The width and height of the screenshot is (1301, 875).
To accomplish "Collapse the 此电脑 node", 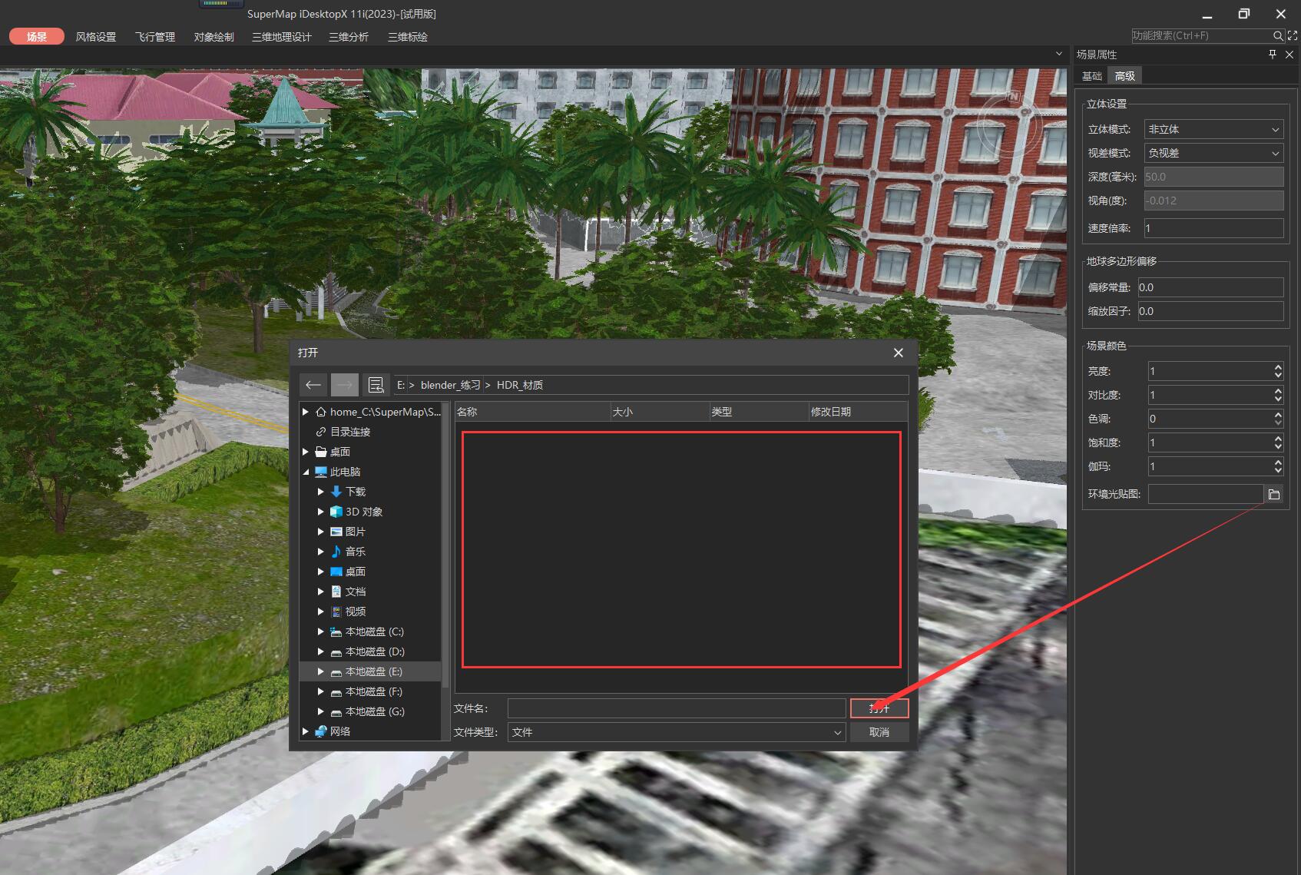I will (306, 472).
